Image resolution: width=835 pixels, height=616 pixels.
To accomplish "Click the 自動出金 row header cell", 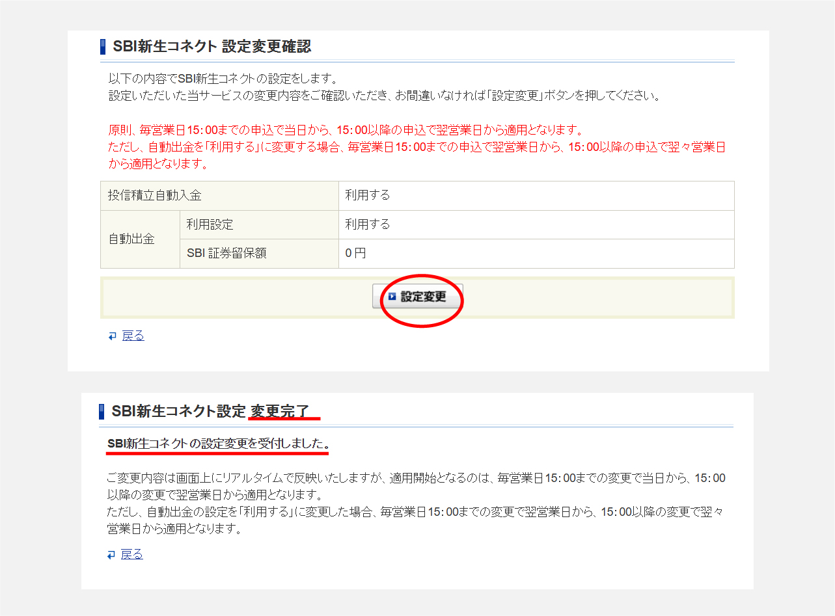I will [132, 239].
